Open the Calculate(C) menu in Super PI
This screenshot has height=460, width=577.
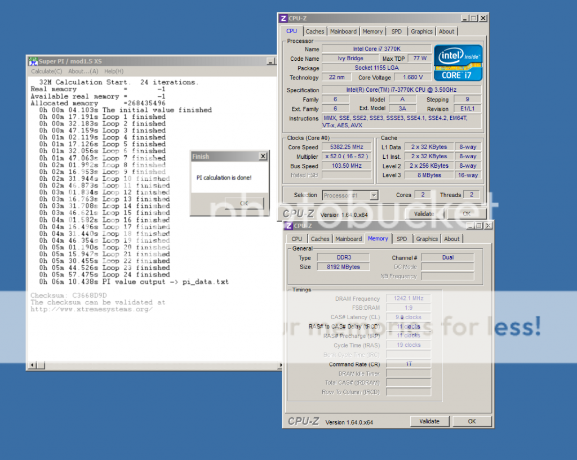pyautogui.click(x=46, y=71)
